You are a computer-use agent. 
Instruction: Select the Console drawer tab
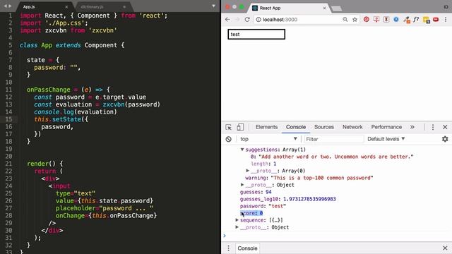[x=247, y=248]
